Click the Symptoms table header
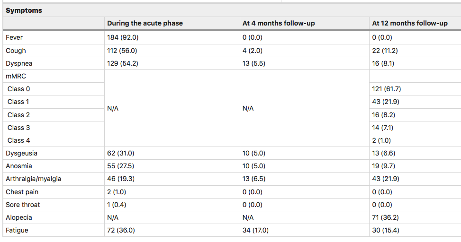This screenshot has height=242, width=461. pyautogui.click(x=24, y=10)
